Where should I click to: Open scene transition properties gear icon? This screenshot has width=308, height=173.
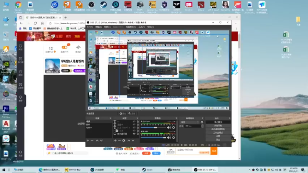(x=202, y=122)
